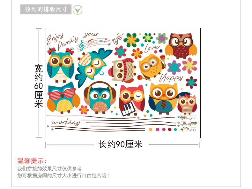The height and width of the screenshot is (189, 252).
Task: Click the owl wearing a striped necktie
Action: (x=164, y=98)
